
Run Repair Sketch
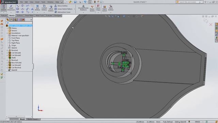click(x=92, y=8)
